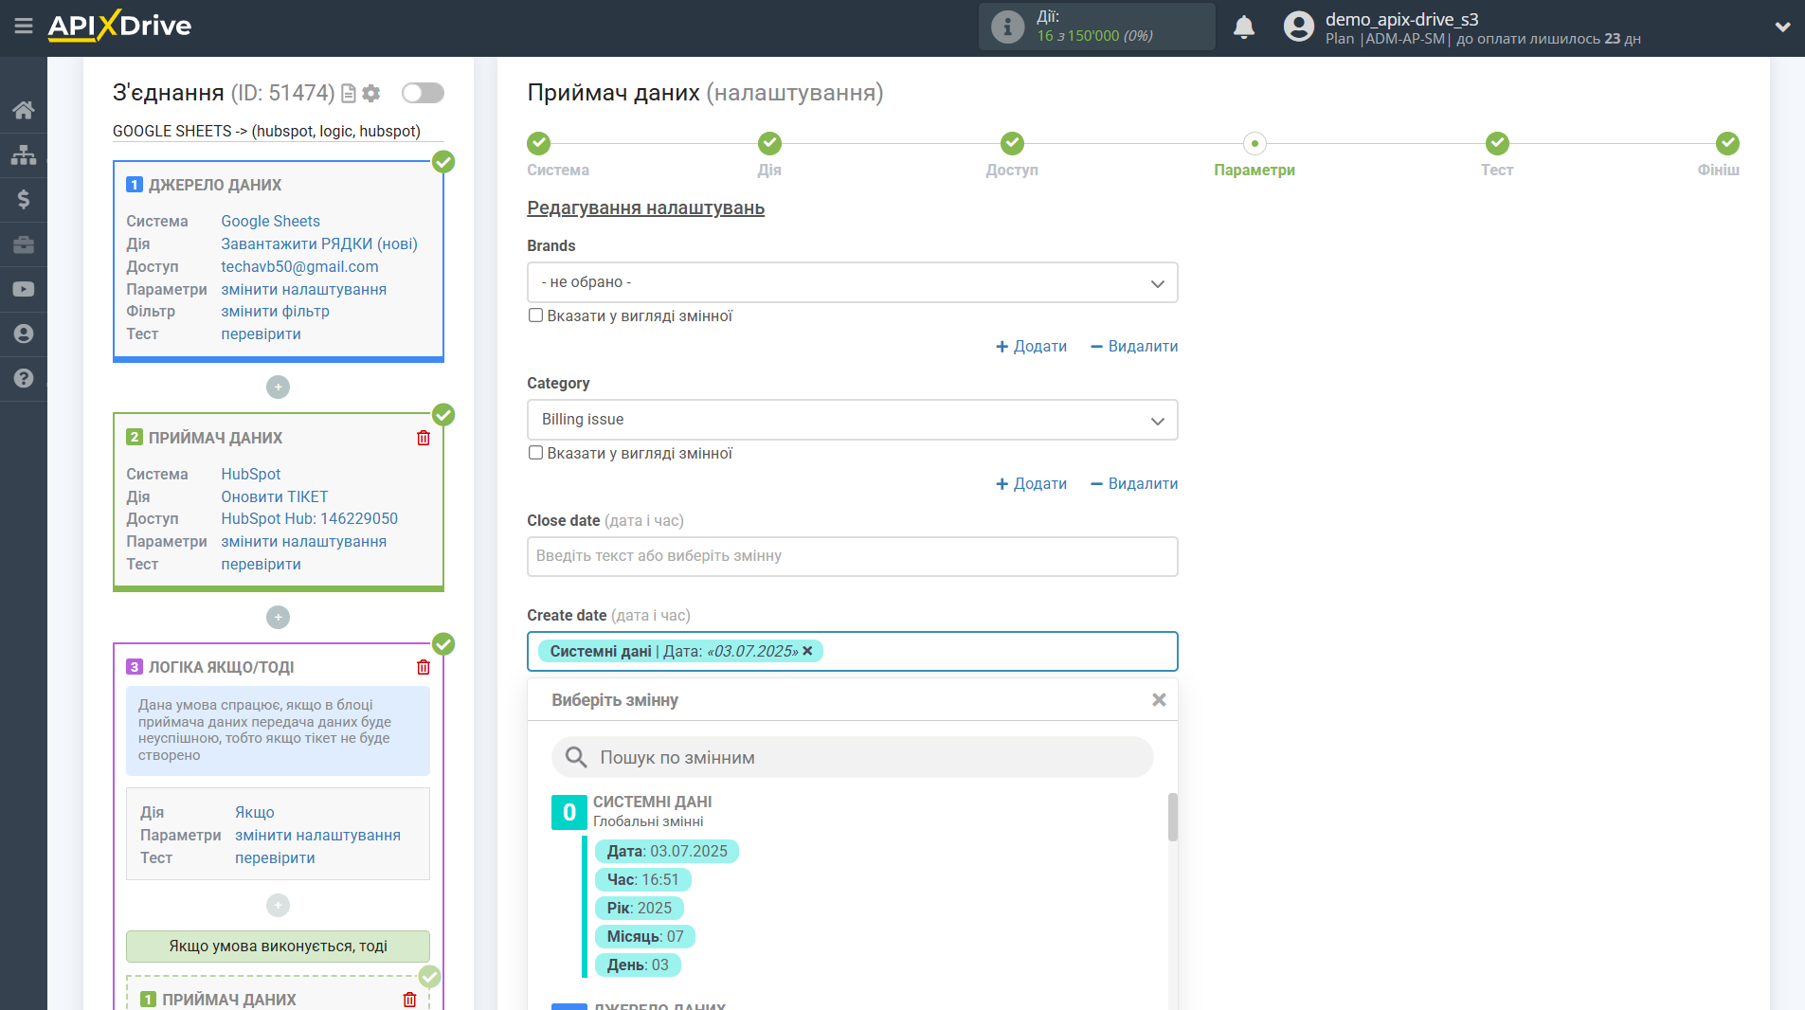1805x1010 pixels.
Task: Select the Рік: 2025 variable
Action: click(639, 909)
